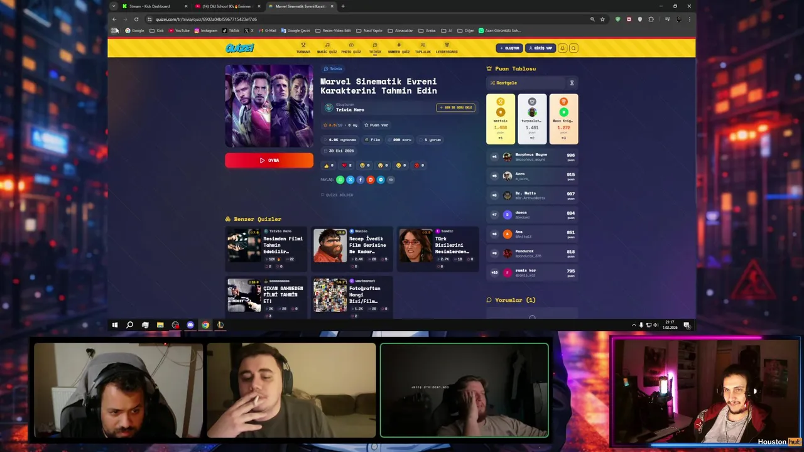Expand the Arabalar bookmark folder
Screen dimensions: 804x452
(427, 30)
